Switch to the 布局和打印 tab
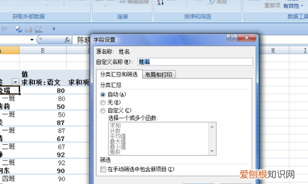 point(159,75)
